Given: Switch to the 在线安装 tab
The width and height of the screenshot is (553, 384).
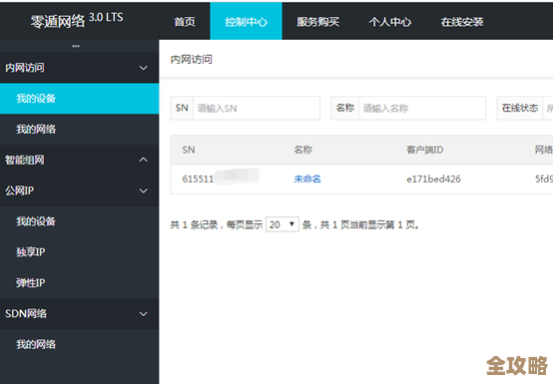Looking at the screenshot, I should pos(462,22).
